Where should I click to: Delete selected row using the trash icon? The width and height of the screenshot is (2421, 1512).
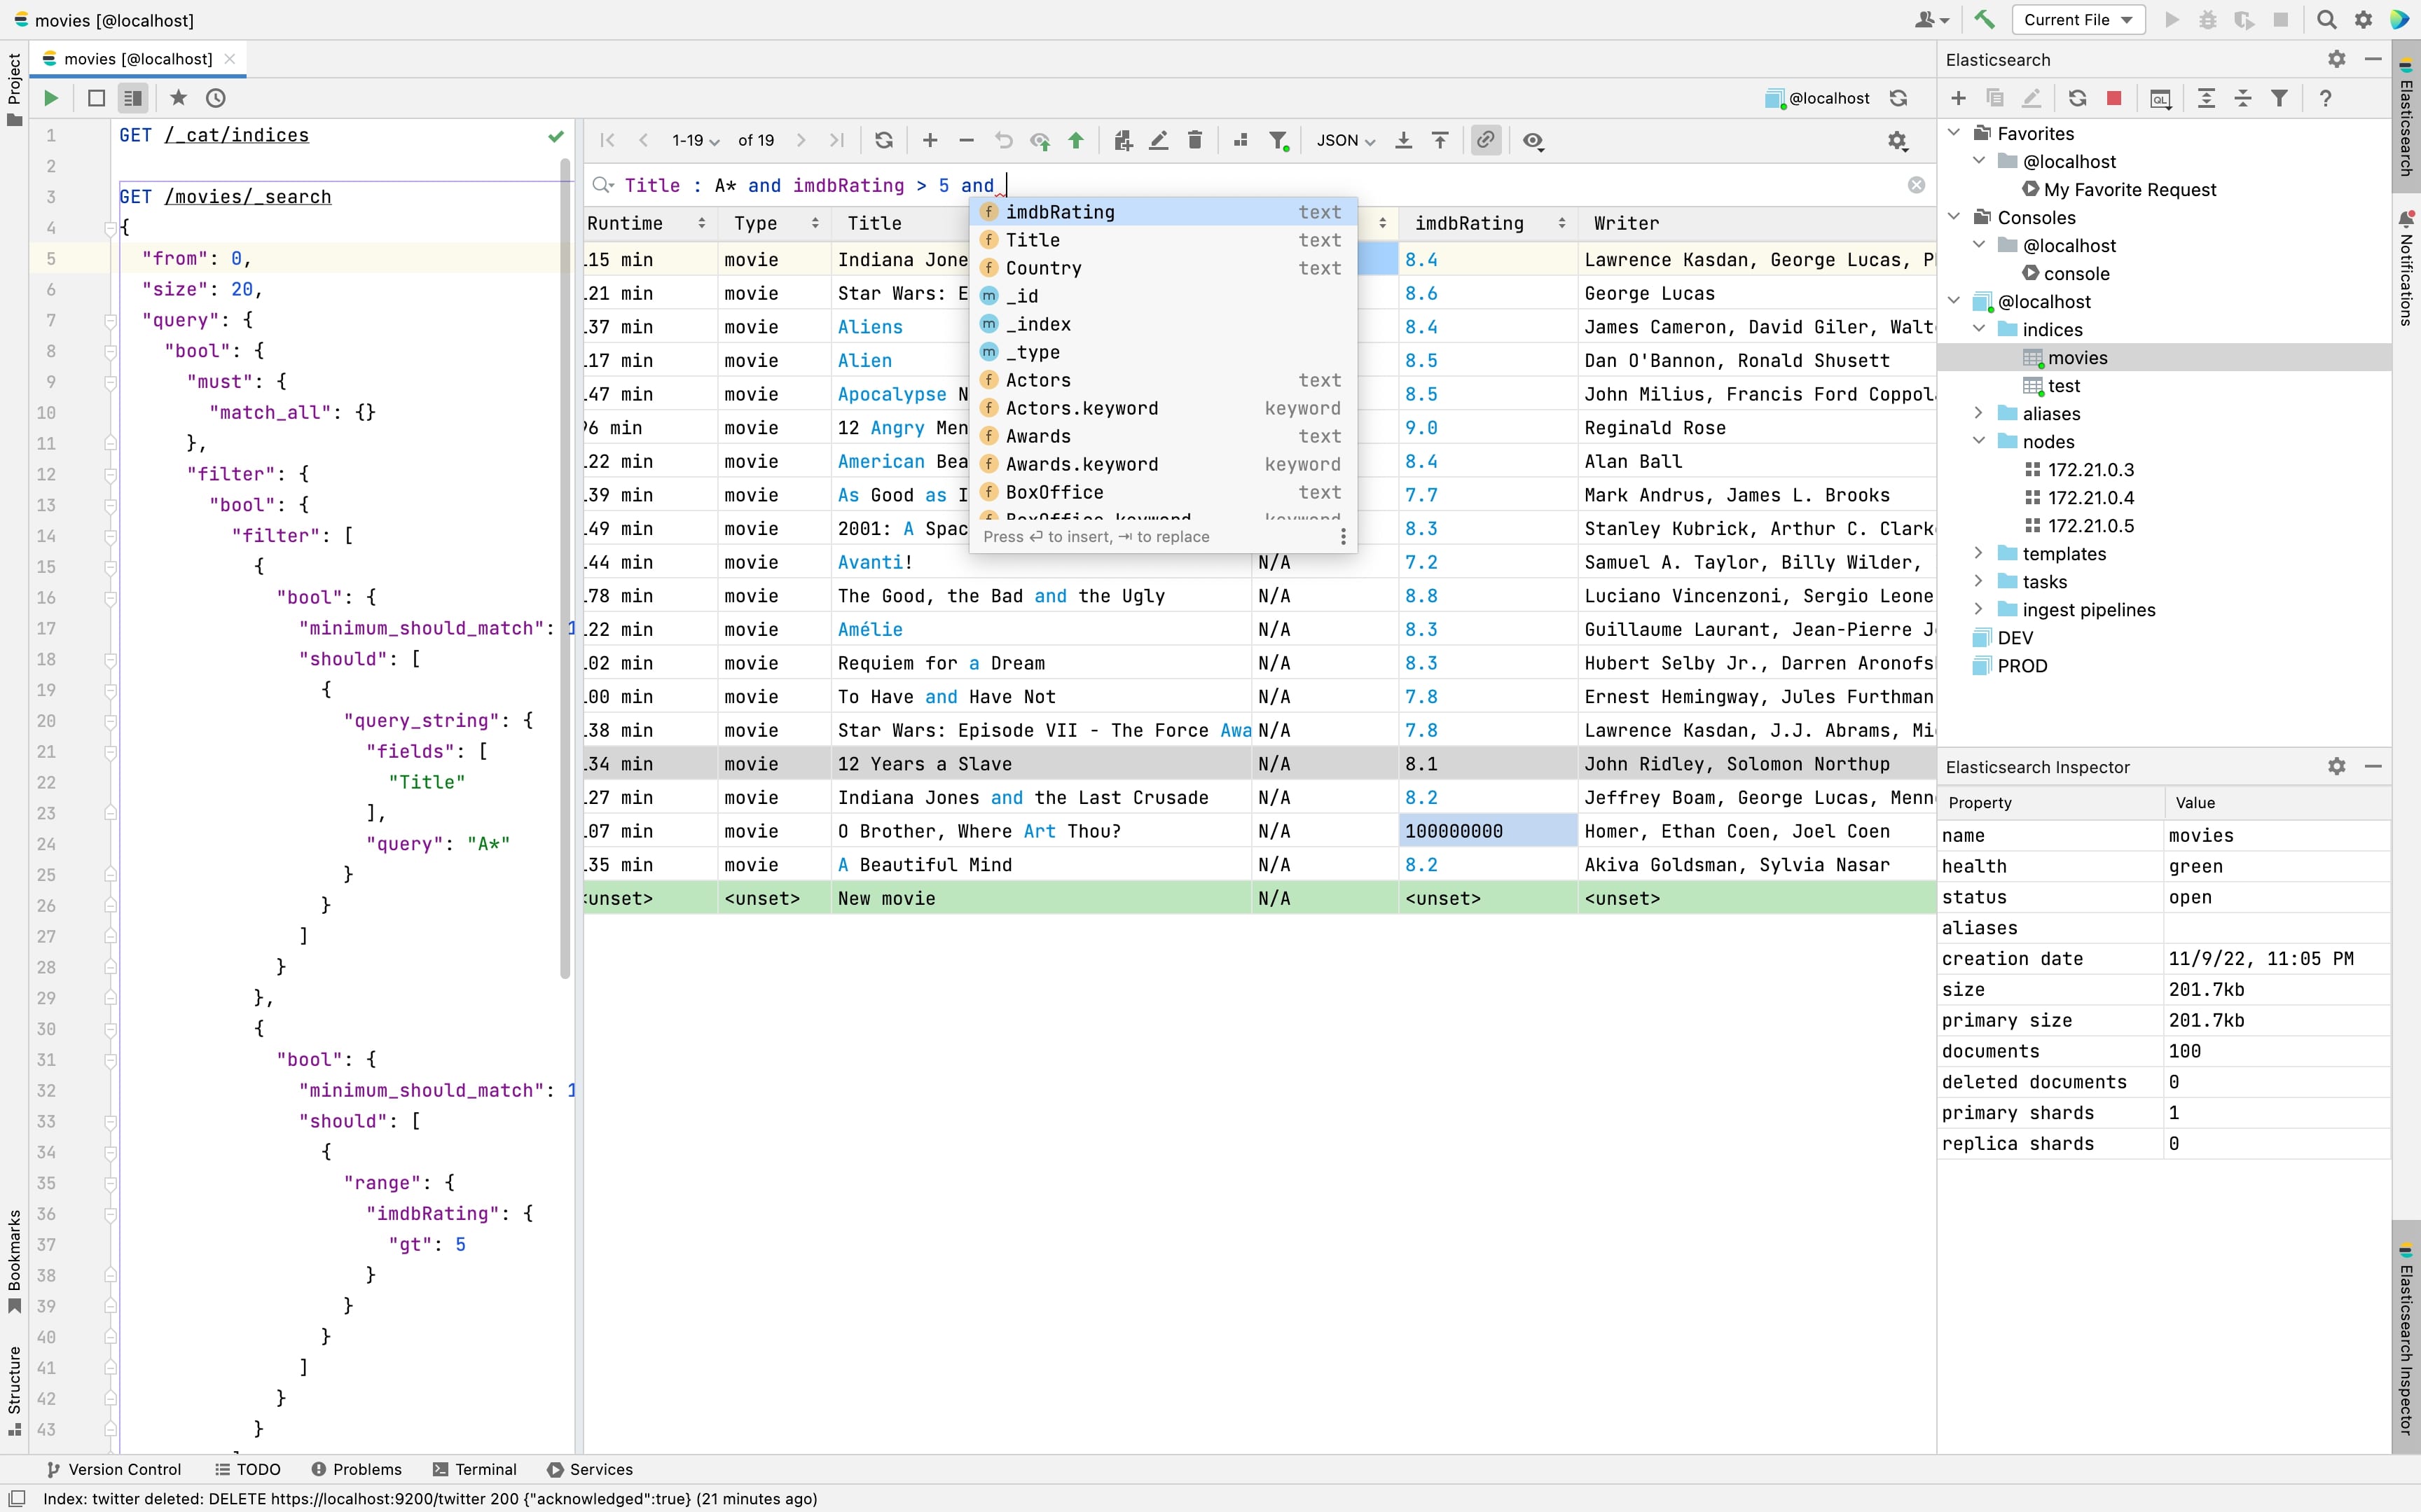pyautogui.click(x=1195, y=140)
